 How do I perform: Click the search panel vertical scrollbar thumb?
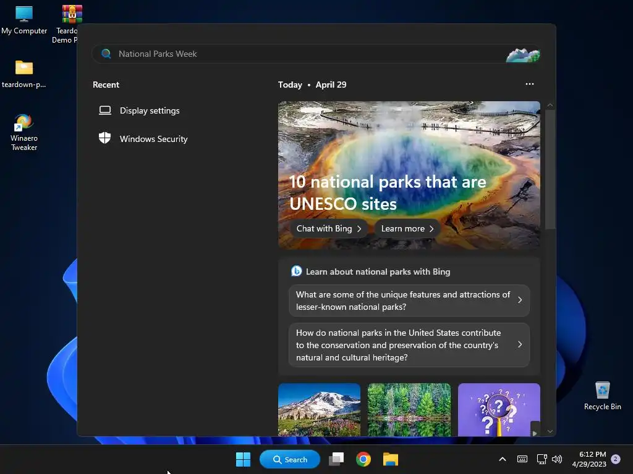pyautogui.click(x=550, y=169)
